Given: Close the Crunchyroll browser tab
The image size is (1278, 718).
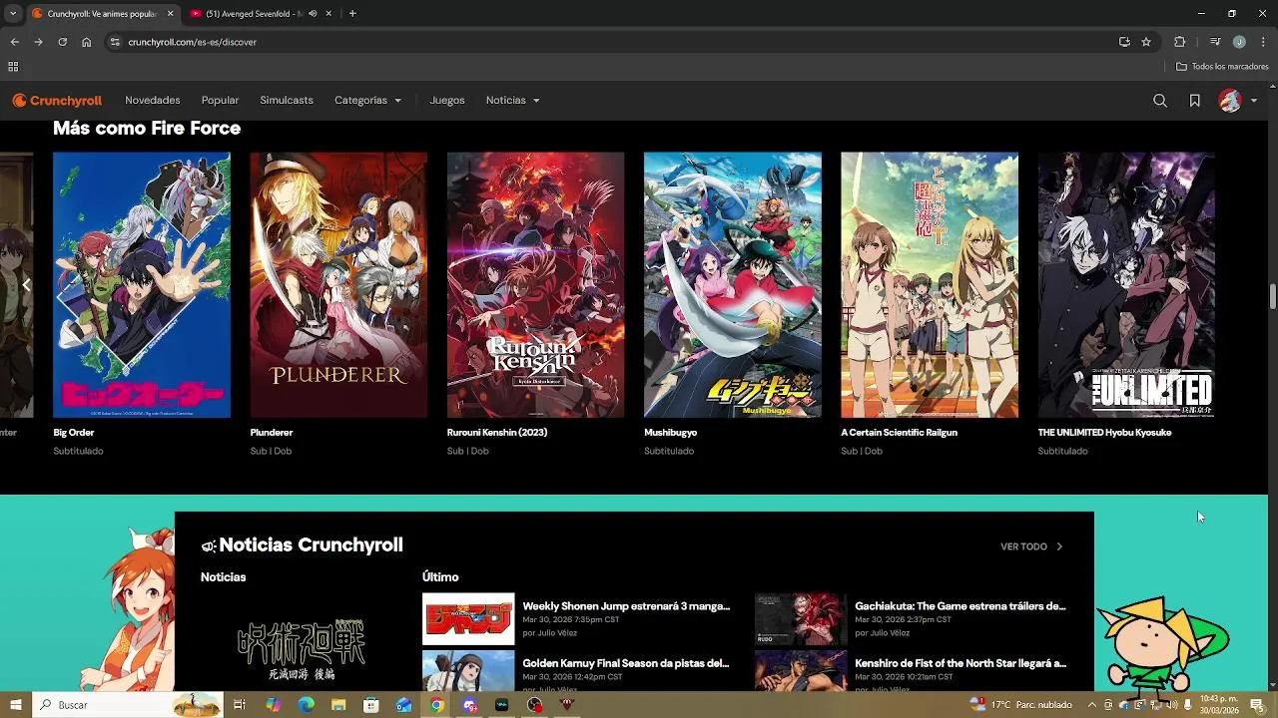Looking at the screenshot, I should pos(170,14).
